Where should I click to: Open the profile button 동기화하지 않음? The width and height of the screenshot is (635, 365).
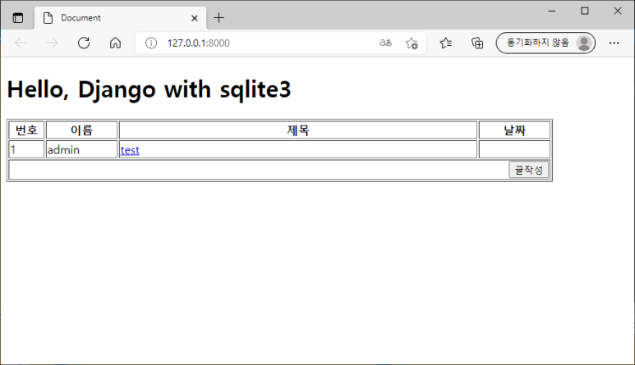pos(545,43)
